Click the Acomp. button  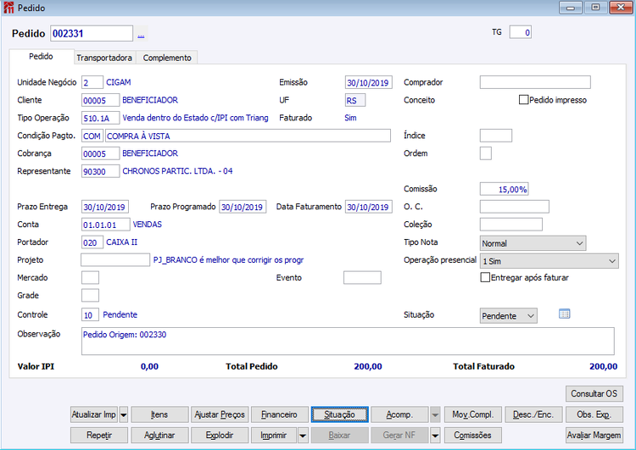coord(399,414)
